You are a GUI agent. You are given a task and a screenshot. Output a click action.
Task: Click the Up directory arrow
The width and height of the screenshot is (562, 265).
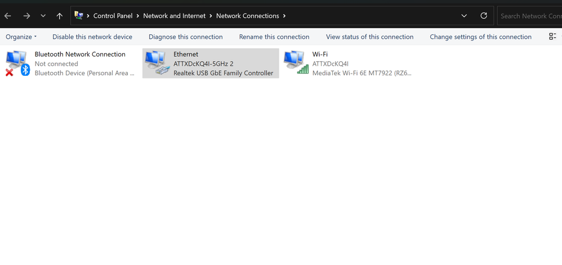(x=60, y=16)
